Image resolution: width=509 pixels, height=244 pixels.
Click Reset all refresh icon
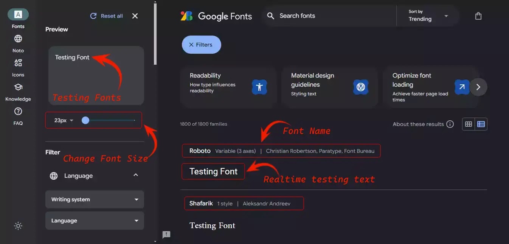tap(93, 16)
